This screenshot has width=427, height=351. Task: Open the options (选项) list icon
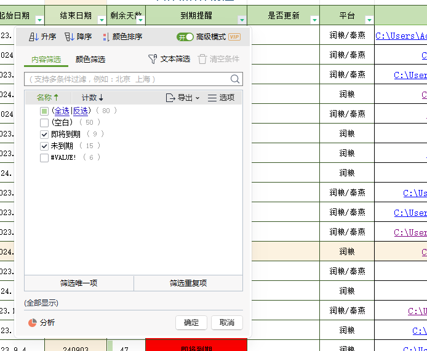[212, 98]
